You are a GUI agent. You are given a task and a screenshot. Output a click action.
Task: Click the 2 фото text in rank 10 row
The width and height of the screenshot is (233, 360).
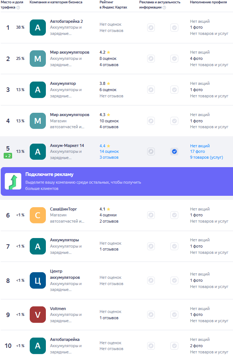pos(196,346)
